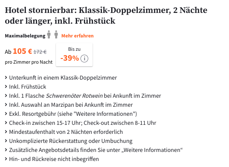Click the info icon beside -39%

pos(84,59)
